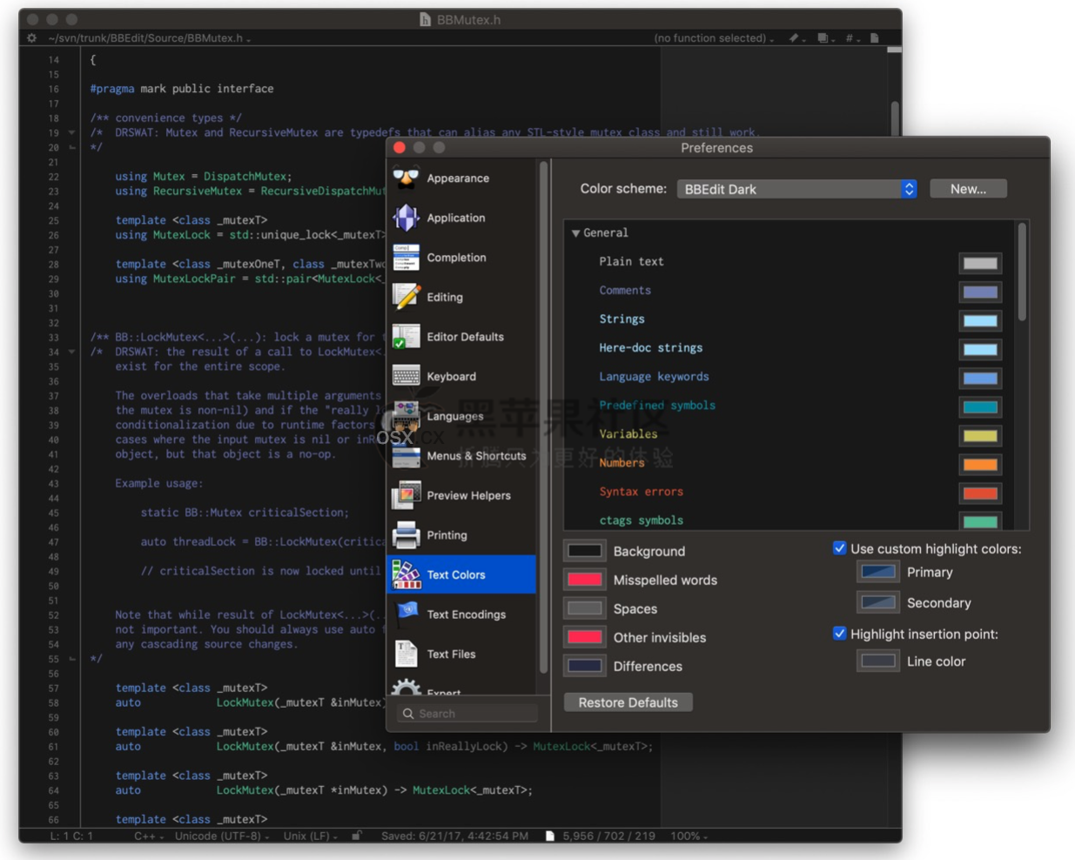This screenshot has width=1075, height=860.
Task: Click the Variables color swatch
Action: point(980,435)
